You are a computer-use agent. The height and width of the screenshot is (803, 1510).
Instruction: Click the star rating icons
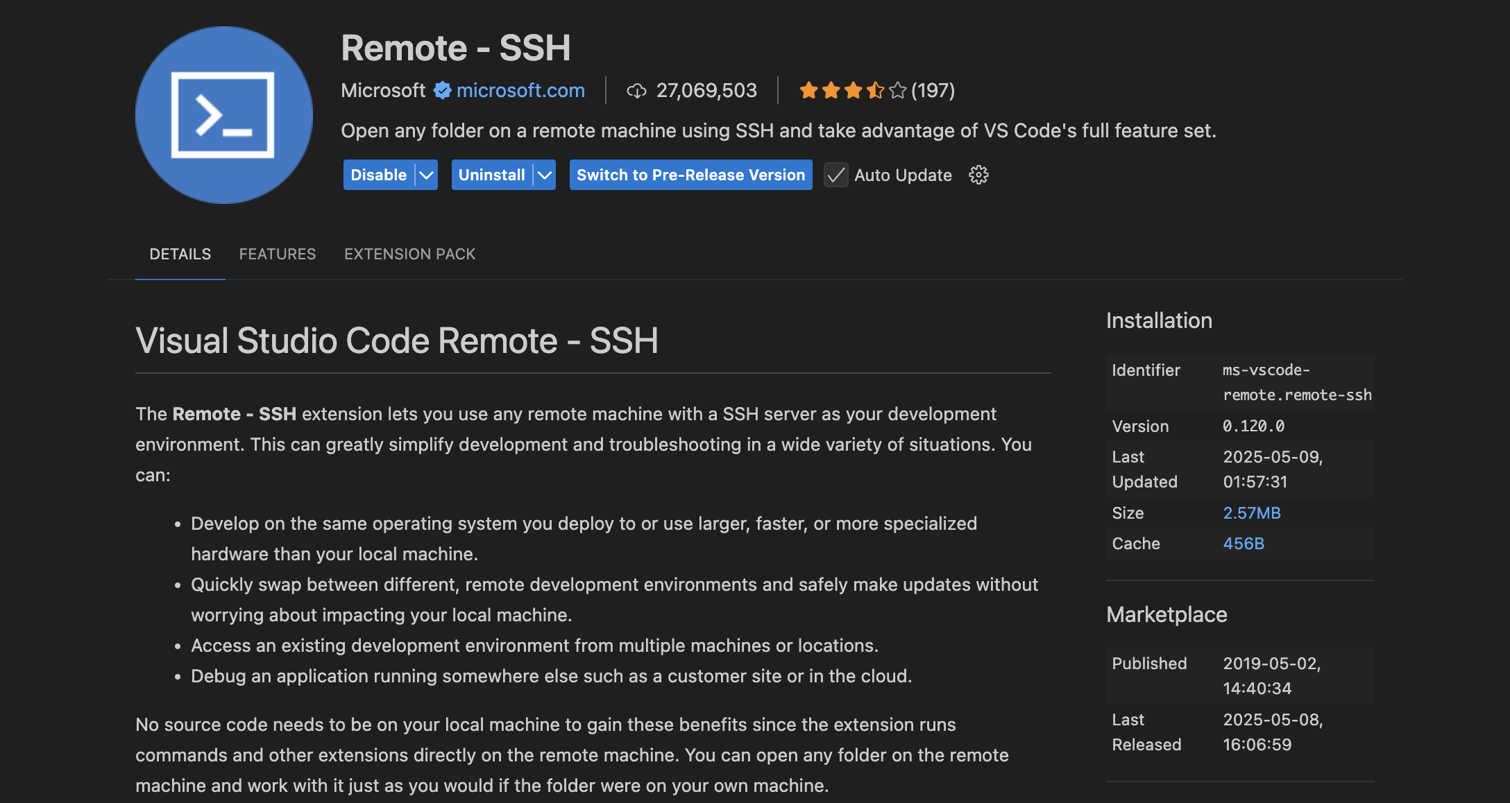point(852,91)
